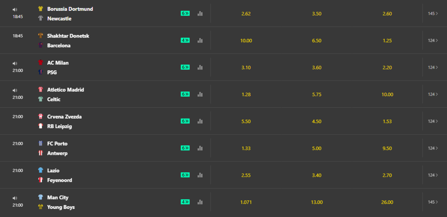The width and height of the screenshot is (447, 217).
Task: Pick Antwerp away win odds 9.50
Action: (x=387, y=148)
